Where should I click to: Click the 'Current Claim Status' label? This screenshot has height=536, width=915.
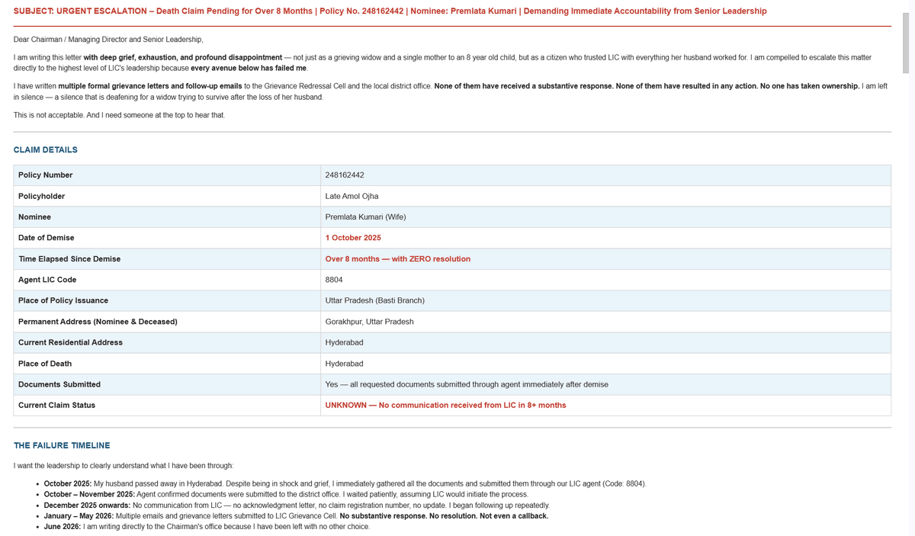click(56, 406)
